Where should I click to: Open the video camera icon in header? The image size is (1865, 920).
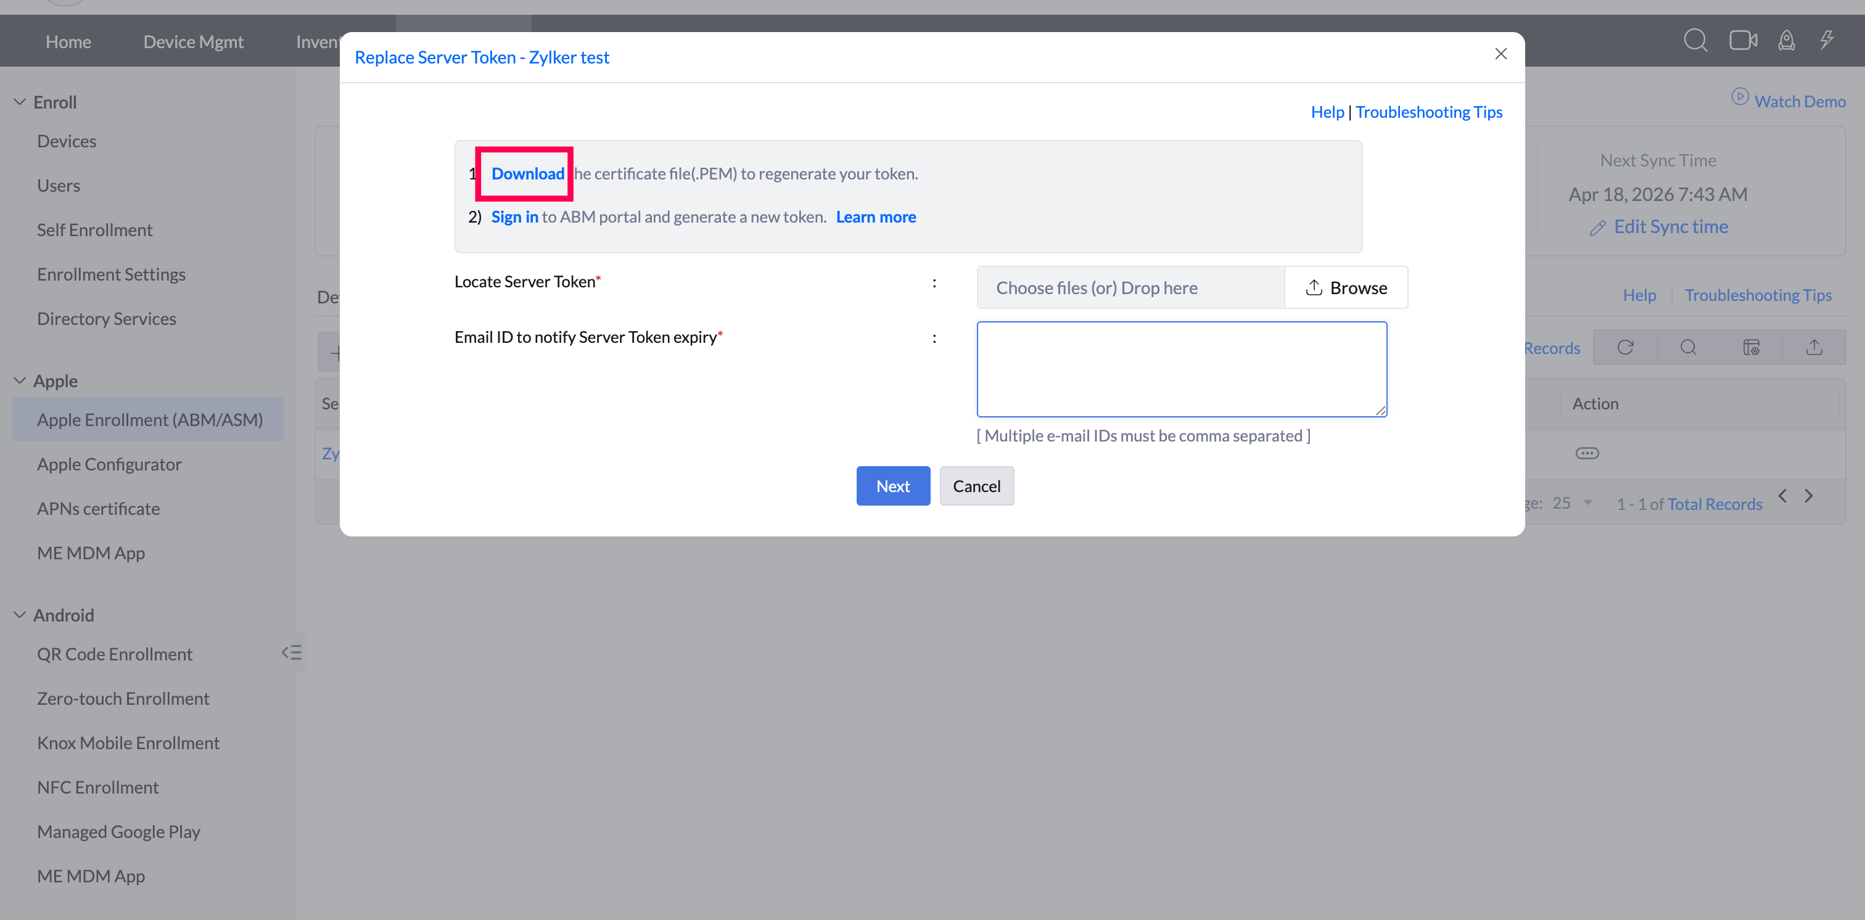1743,41
